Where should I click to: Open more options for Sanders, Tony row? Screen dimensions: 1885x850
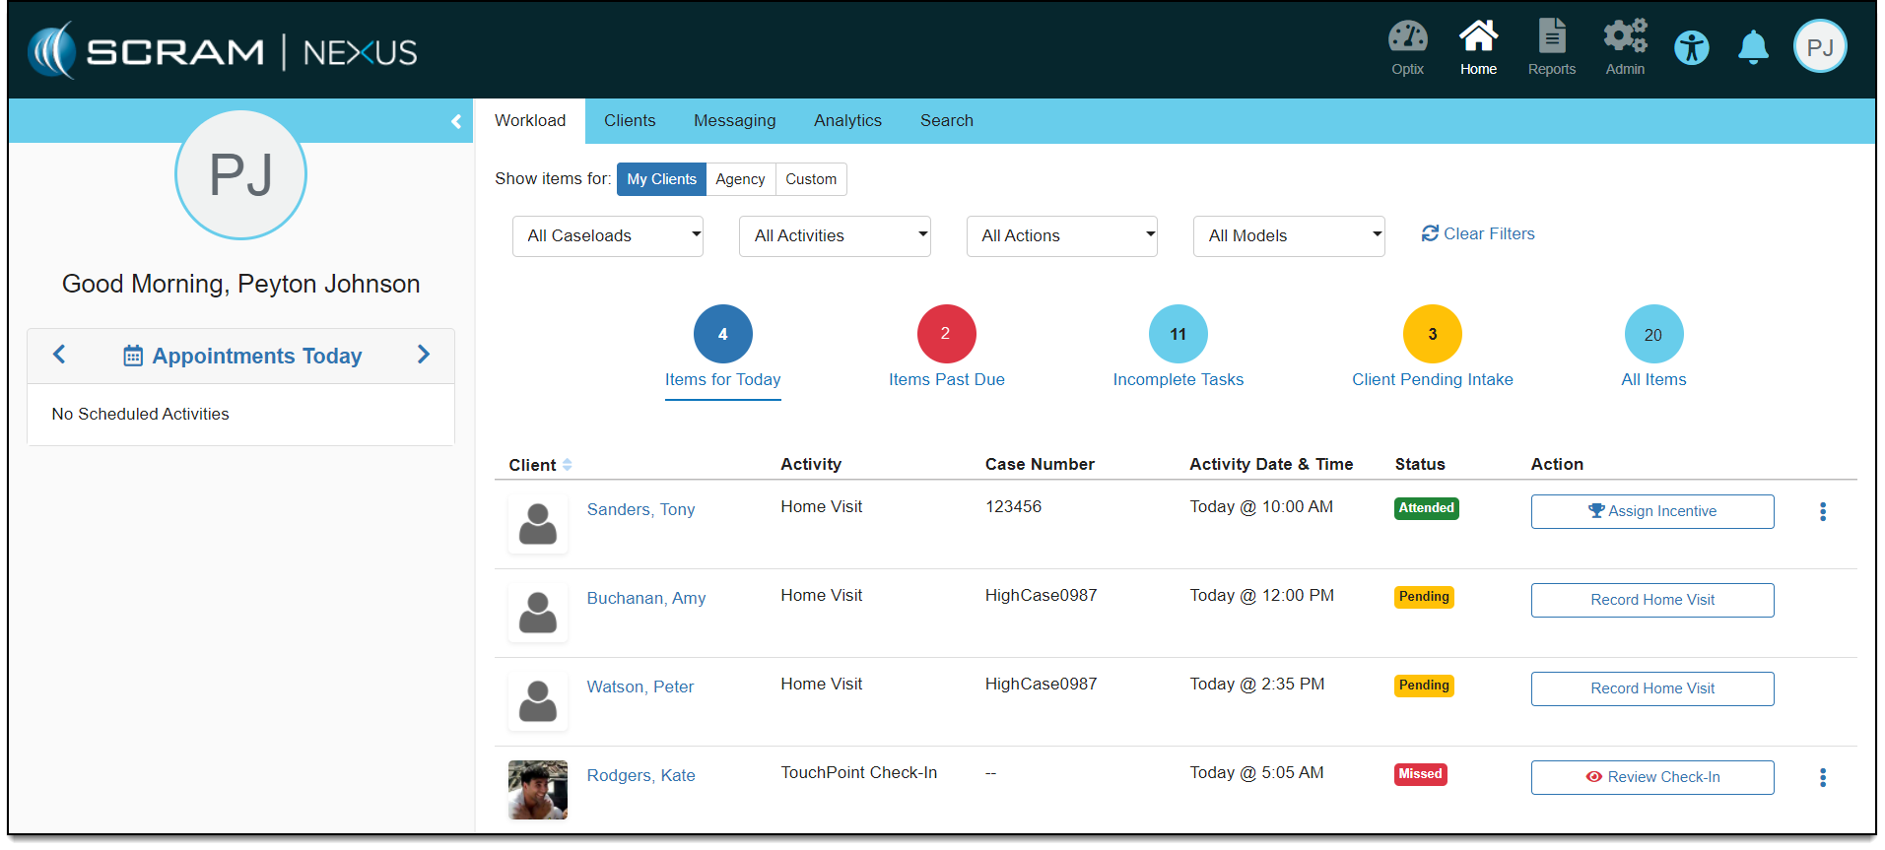tap(1822, 512)
